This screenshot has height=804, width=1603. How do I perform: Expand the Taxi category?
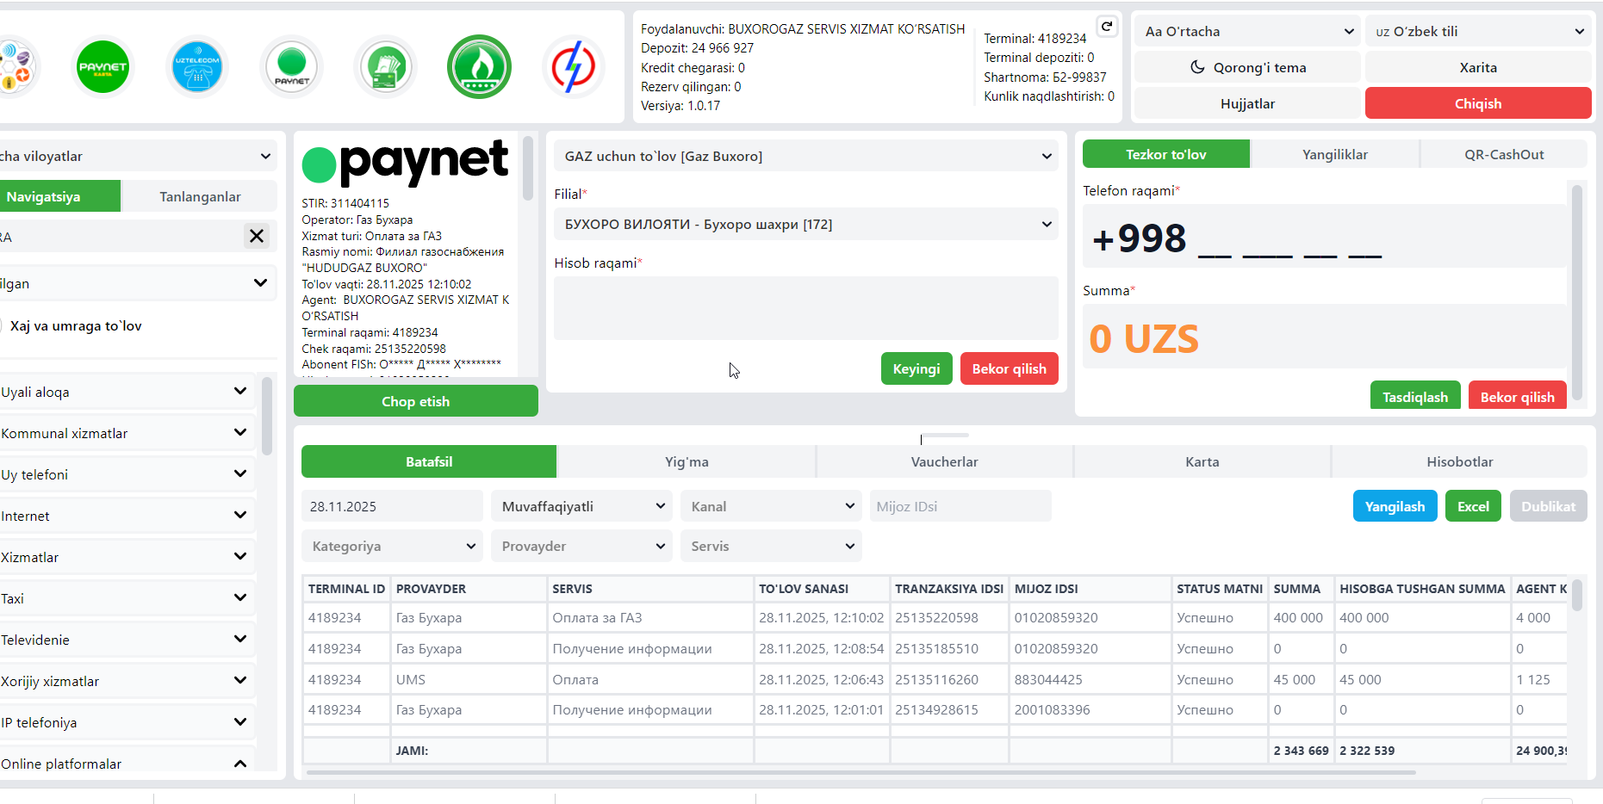127,598
